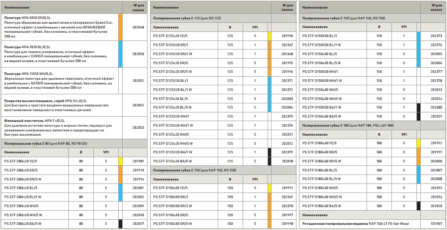Select the PS STF D125X20 OR/1 W row name

tap(173, 54)
